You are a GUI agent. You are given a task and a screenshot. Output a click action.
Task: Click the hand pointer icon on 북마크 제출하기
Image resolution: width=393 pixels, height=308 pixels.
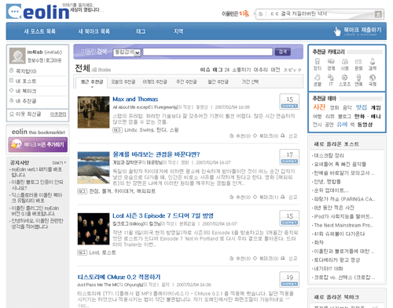(x=337, y=31)
